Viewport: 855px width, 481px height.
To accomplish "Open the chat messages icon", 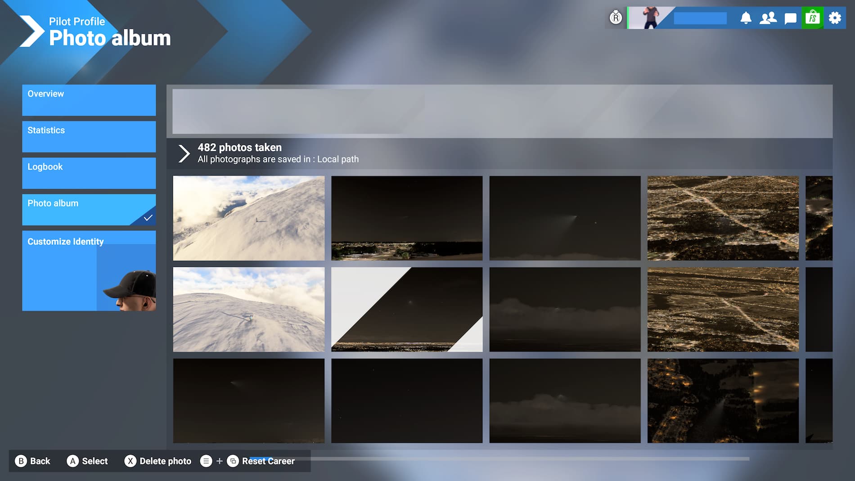I will click(790, 18).
